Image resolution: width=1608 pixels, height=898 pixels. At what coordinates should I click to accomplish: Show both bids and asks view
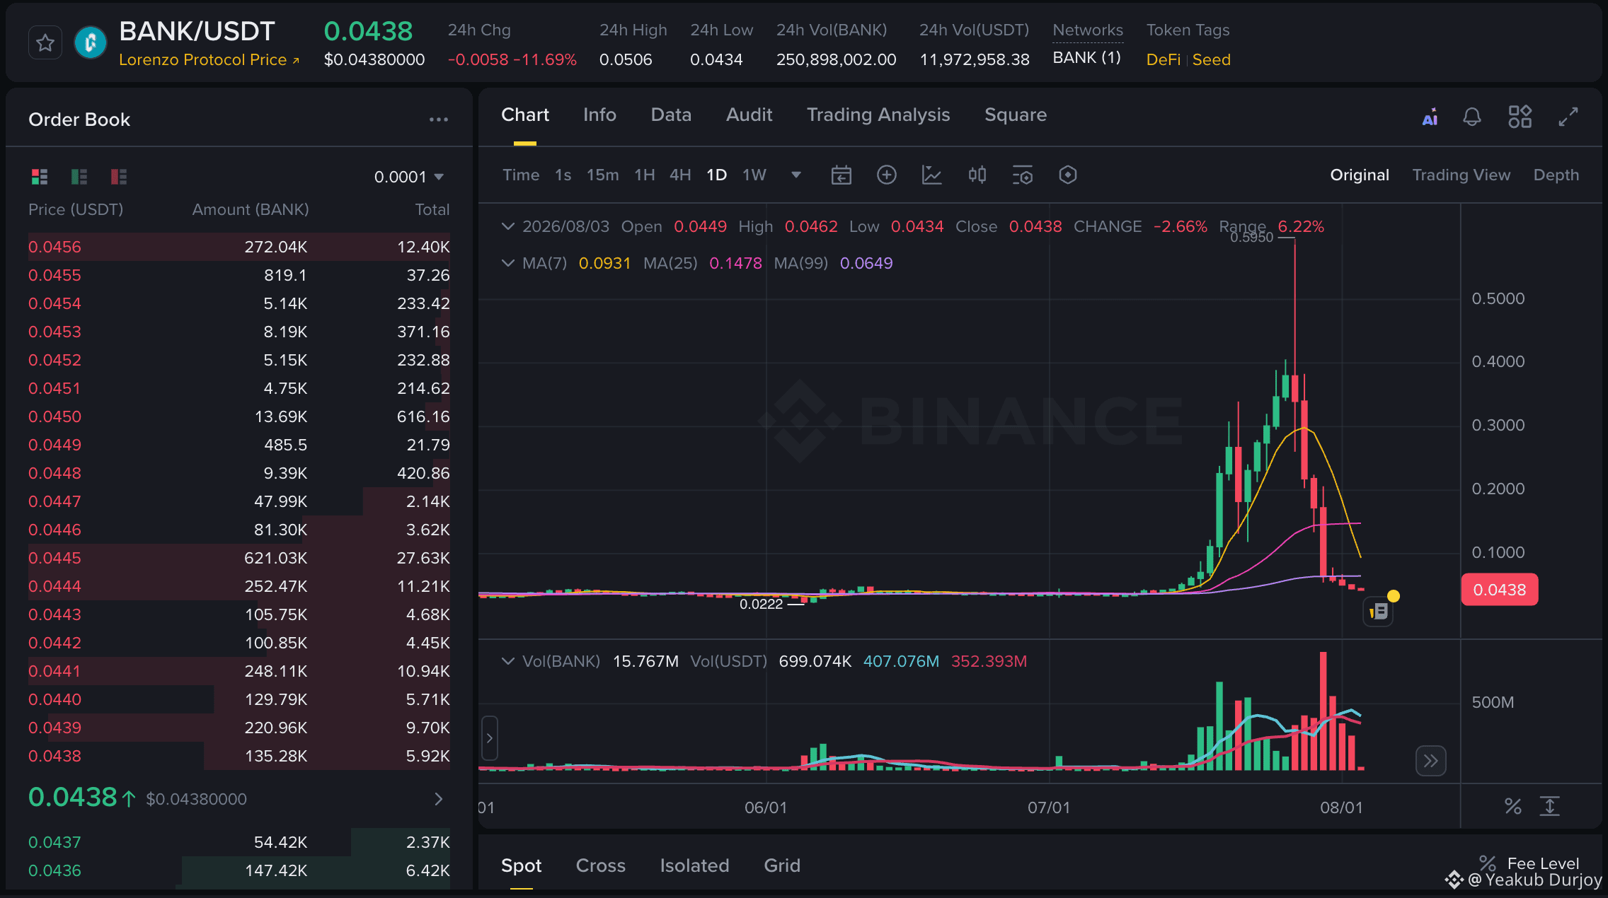[40, 176]
